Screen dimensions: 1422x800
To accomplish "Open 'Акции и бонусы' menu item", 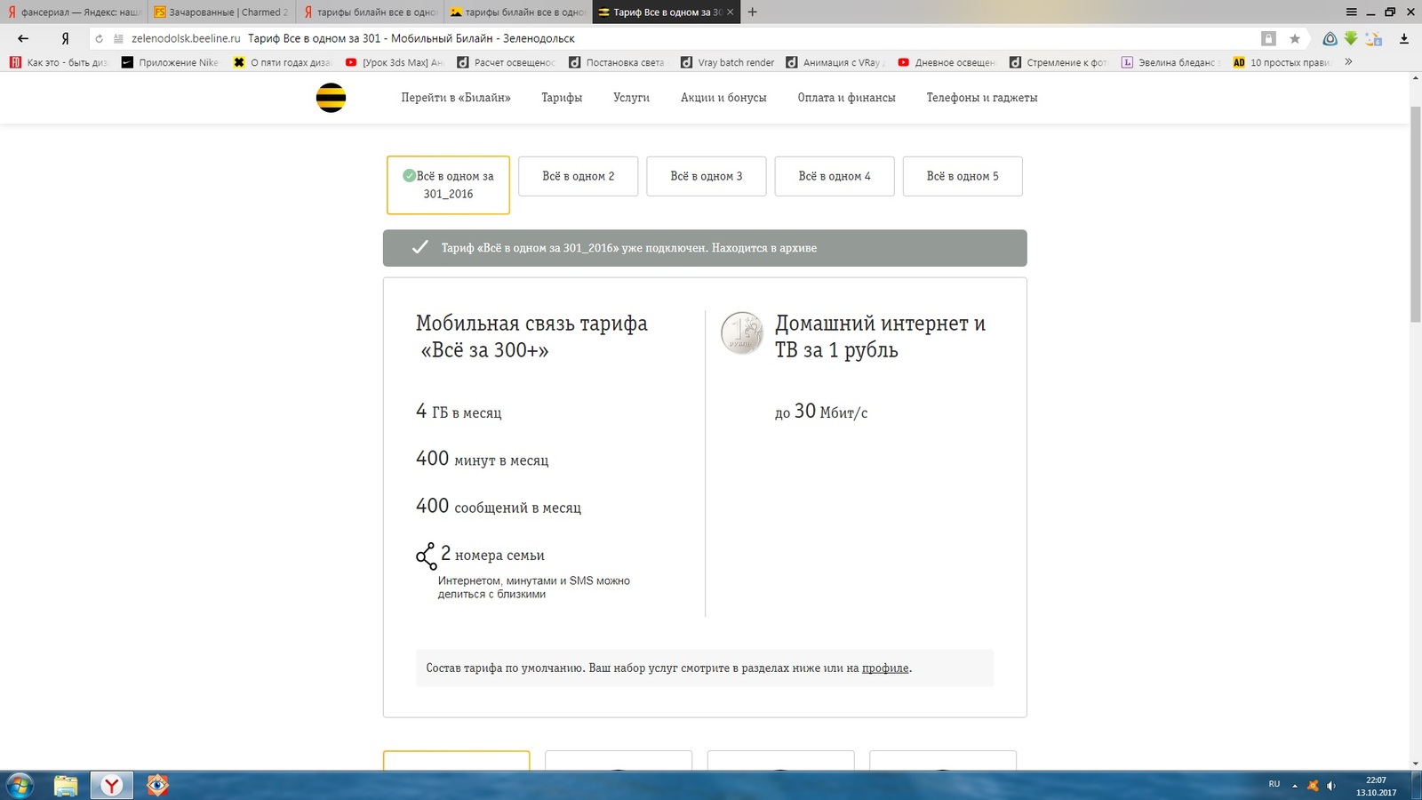I will click(723, 98).
